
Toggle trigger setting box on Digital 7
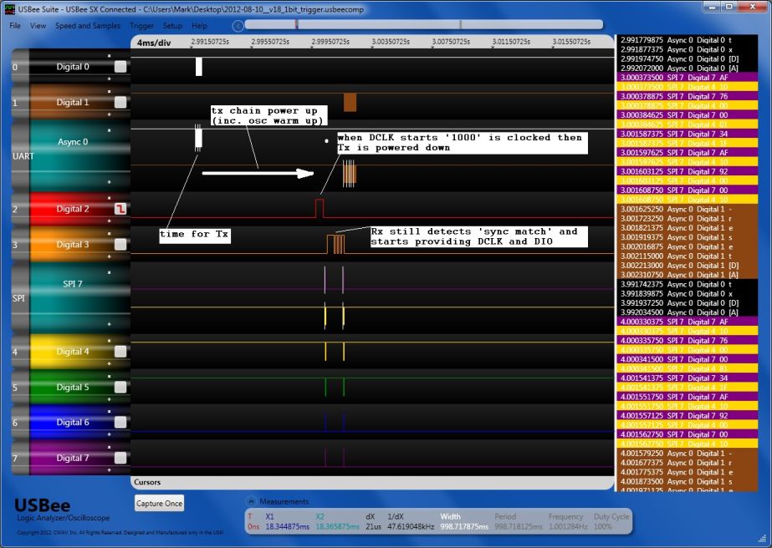120,458
